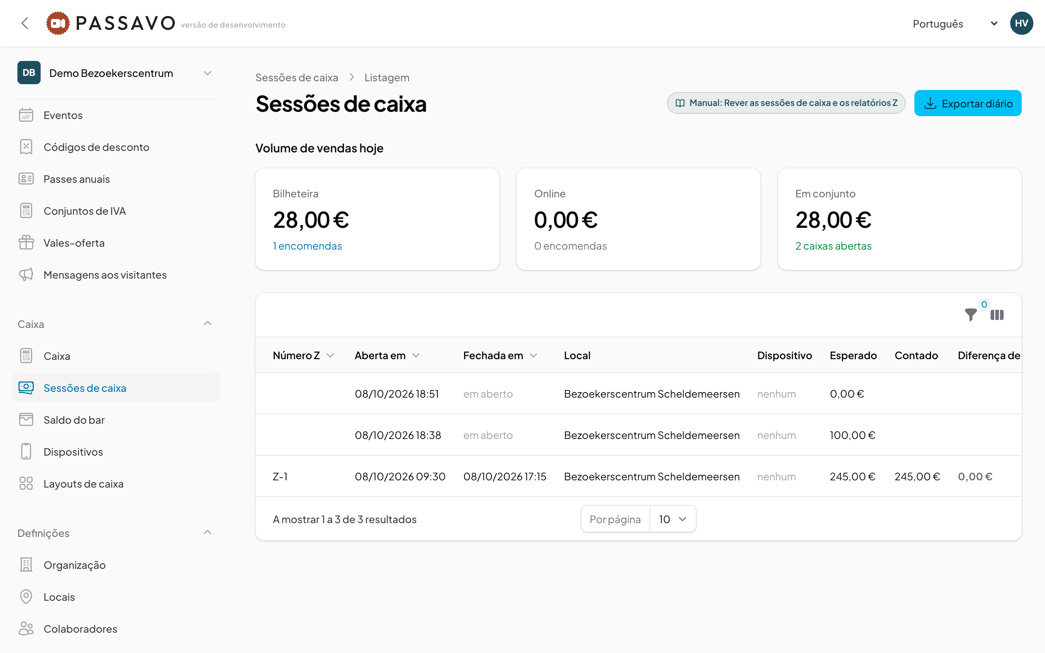Click the Eventos calendar icon

point(26,115)
